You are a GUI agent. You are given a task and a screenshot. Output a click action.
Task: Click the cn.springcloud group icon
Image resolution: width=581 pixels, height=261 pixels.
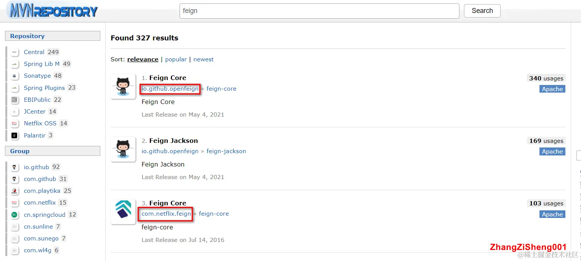tap(14, 215)
